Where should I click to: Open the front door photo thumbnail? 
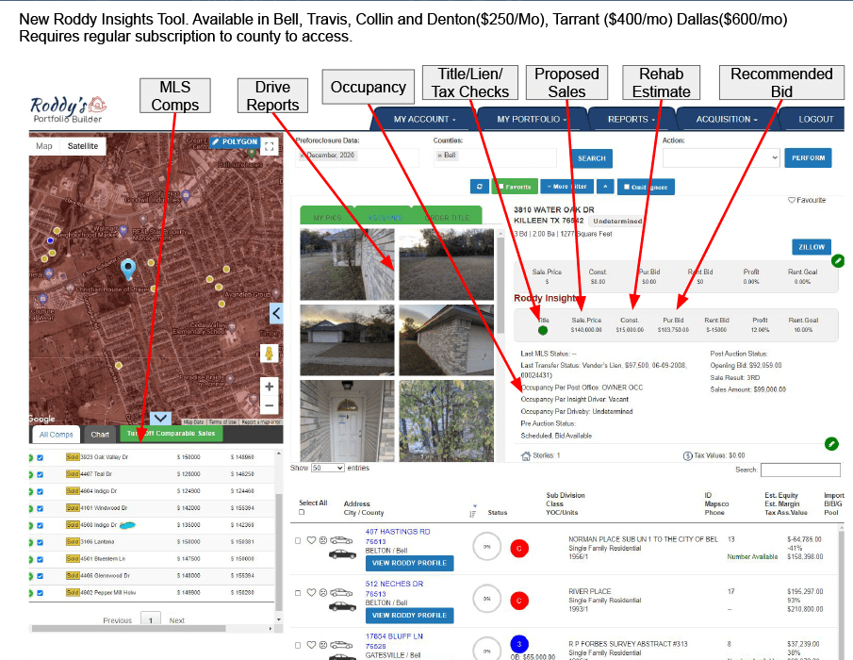pyautogui.click(x=347, y=421)
